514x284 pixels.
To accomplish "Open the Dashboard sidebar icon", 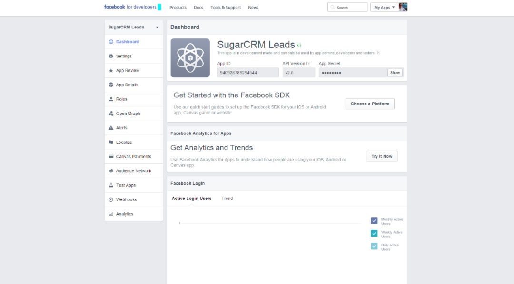I will (111, 42).
